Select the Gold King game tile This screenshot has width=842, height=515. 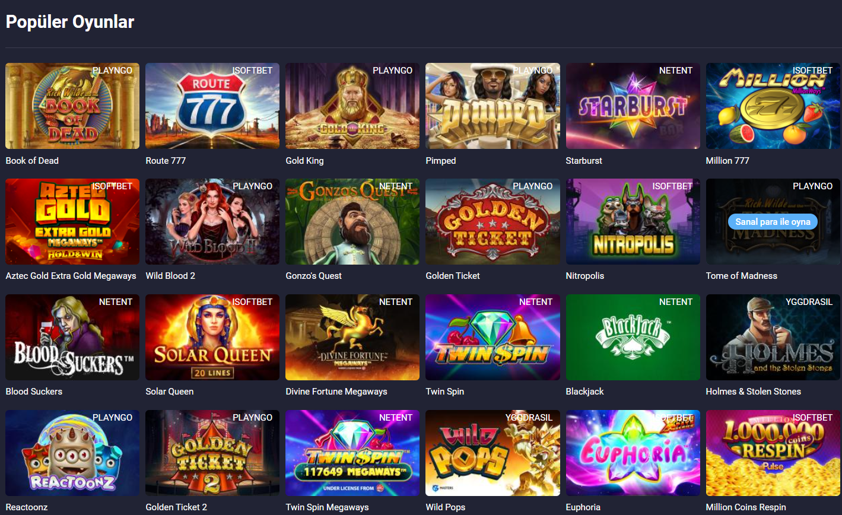(352, 106)
